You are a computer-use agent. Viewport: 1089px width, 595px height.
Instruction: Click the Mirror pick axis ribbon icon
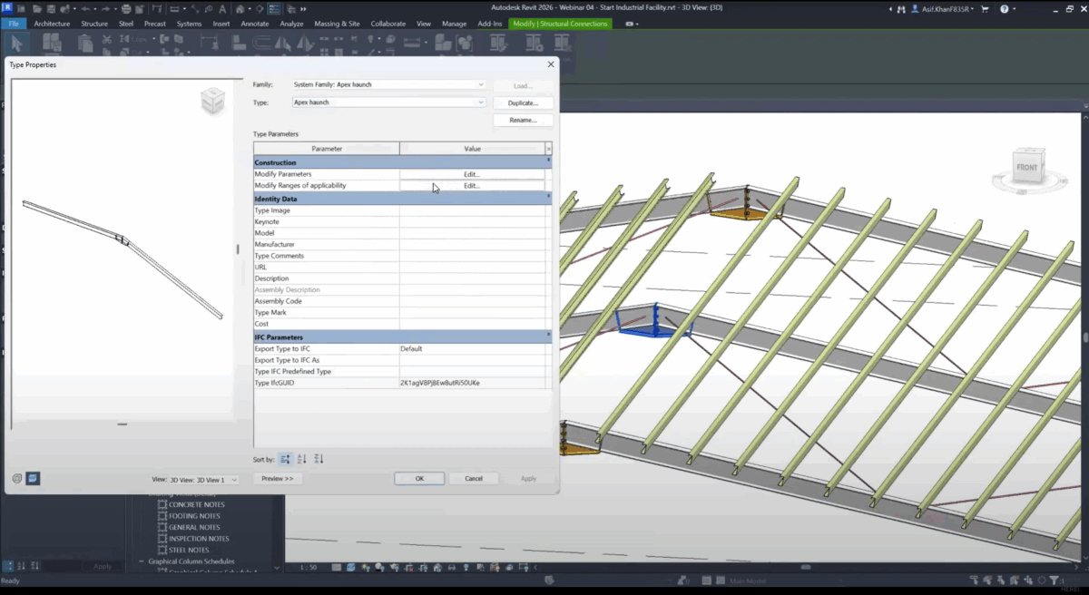[282, 43]
